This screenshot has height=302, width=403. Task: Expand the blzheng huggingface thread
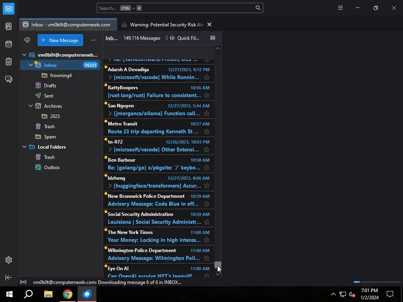tap(110, 186)
